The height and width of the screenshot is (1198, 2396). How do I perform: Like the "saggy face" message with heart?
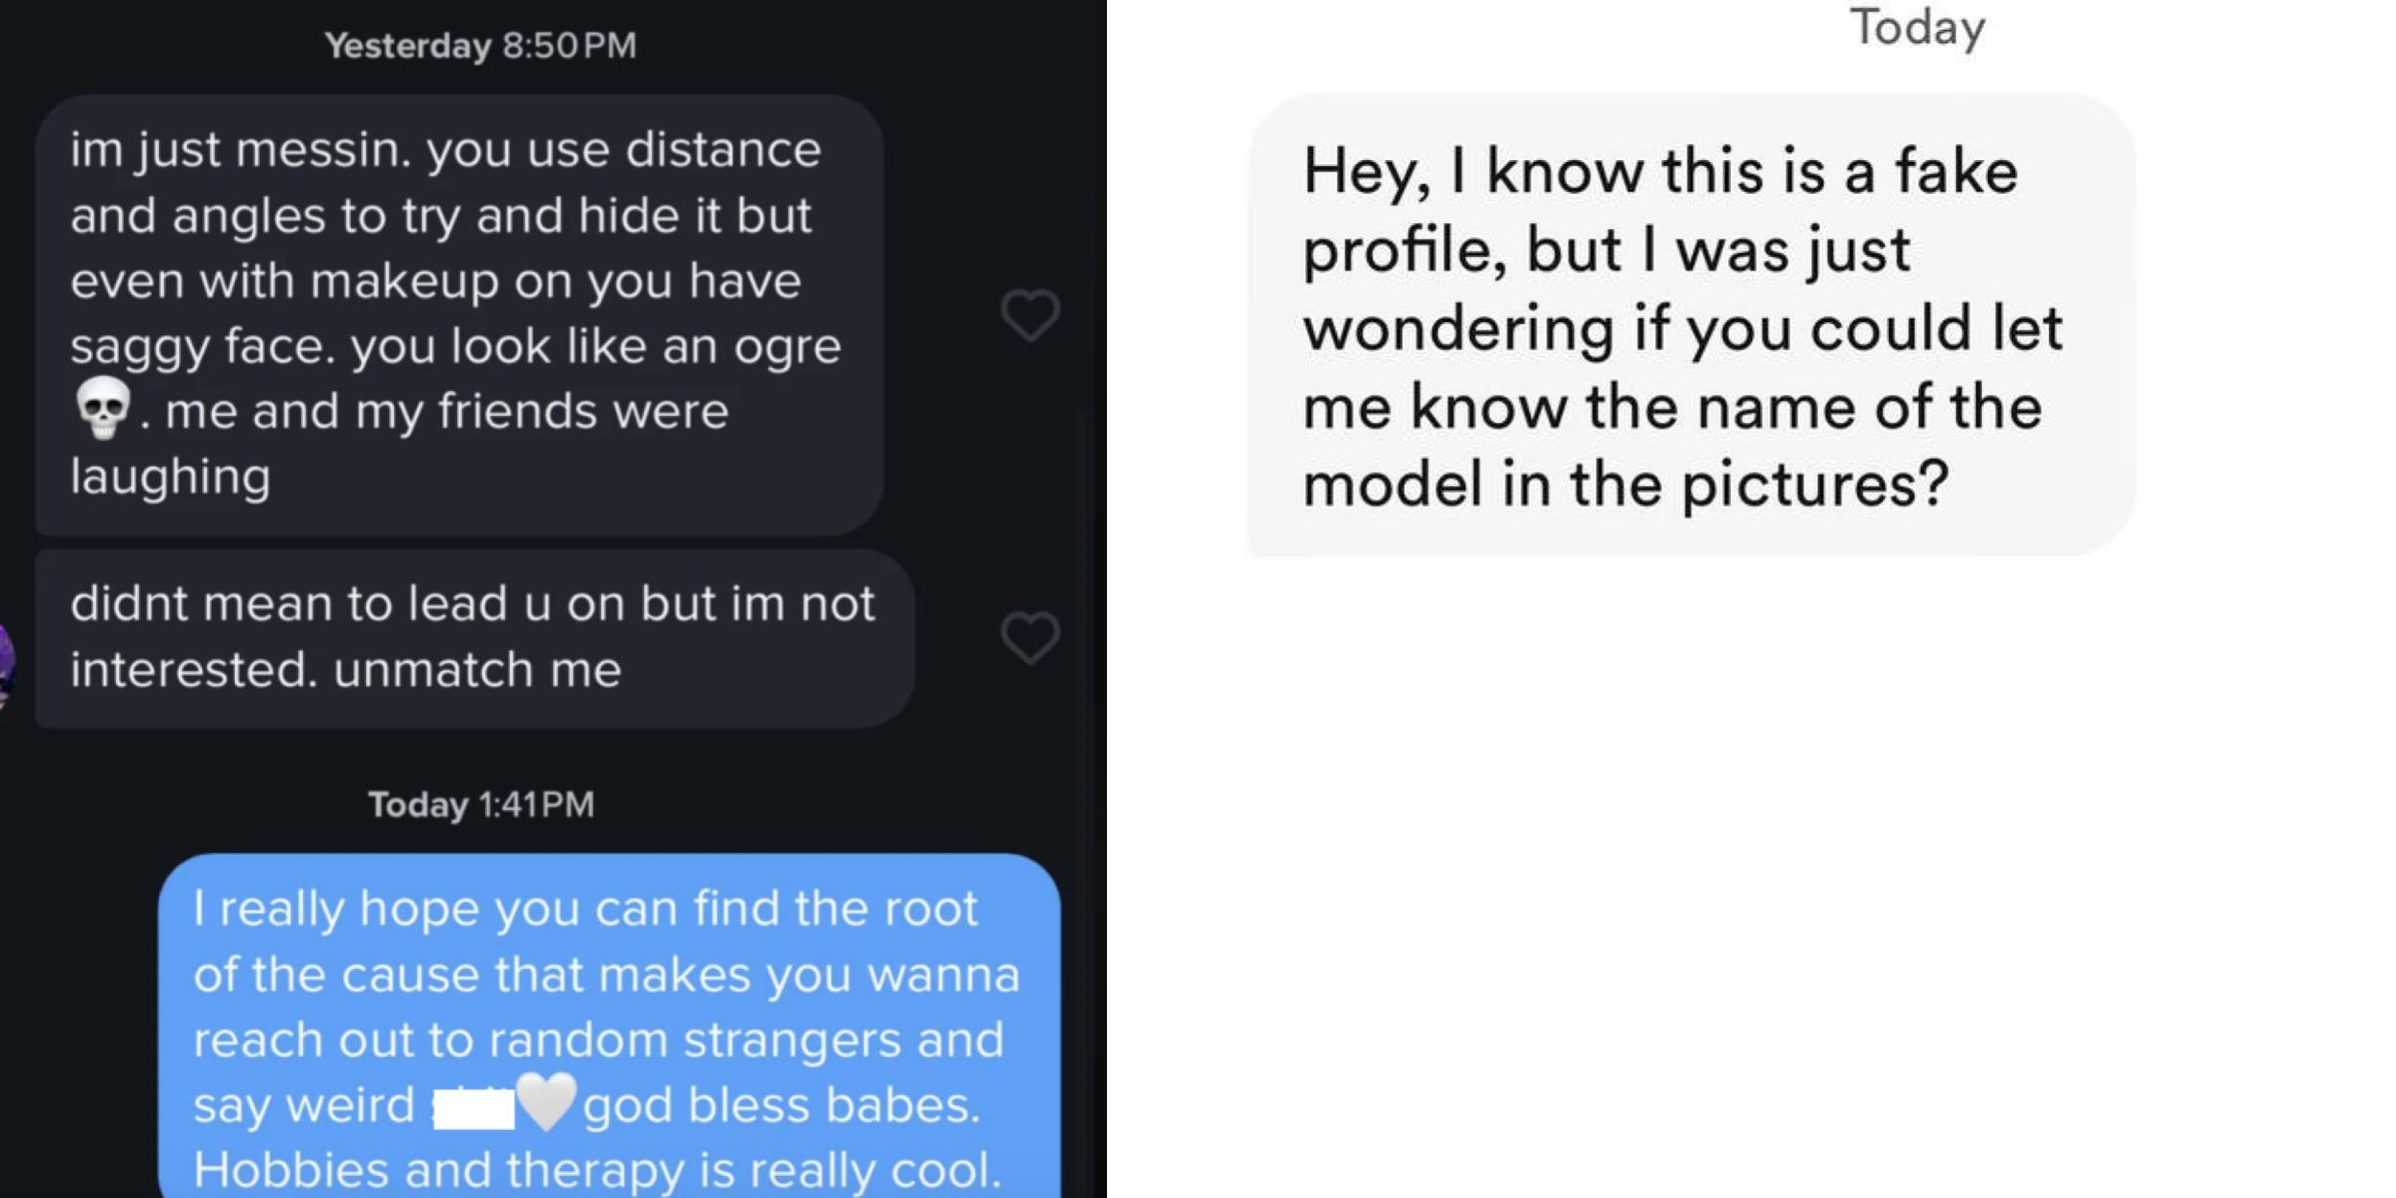tap(1030, 315)
